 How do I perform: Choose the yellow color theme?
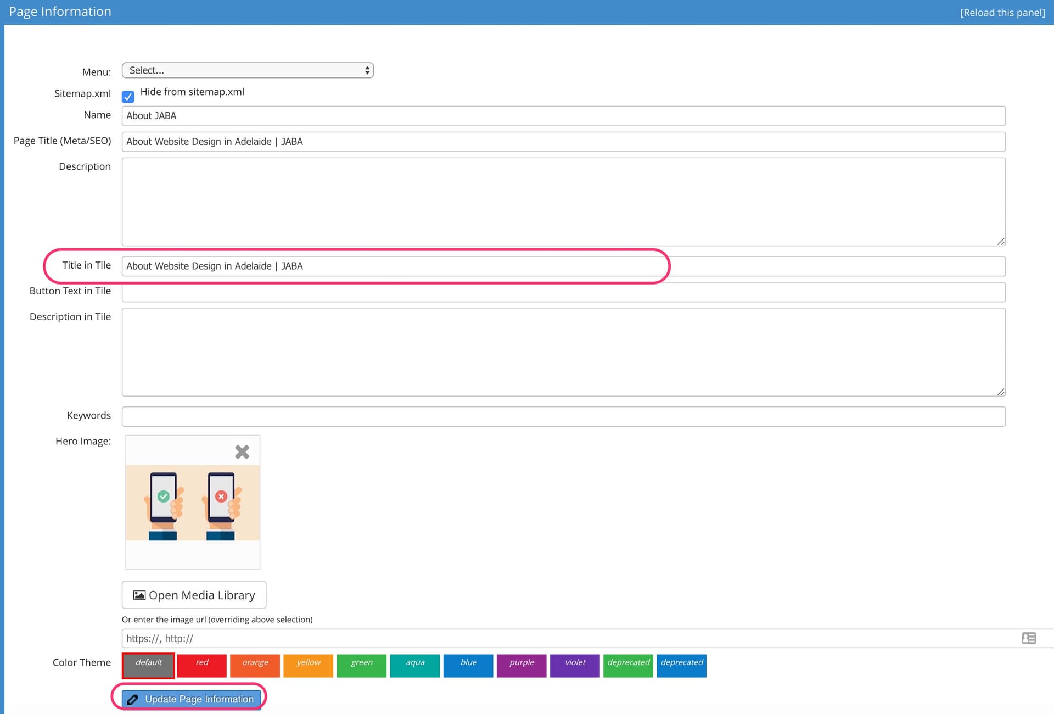(x=309, y=666)
